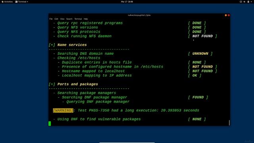Click the 'Name services' section heading

[72, 45]
